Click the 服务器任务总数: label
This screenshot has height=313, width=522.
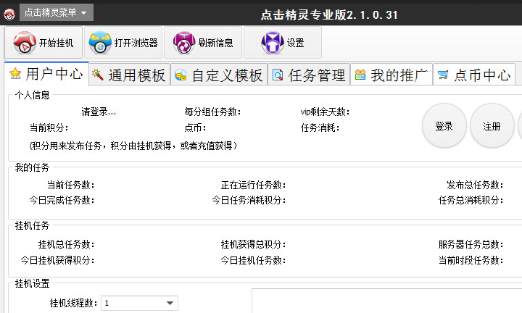[471, 244]
